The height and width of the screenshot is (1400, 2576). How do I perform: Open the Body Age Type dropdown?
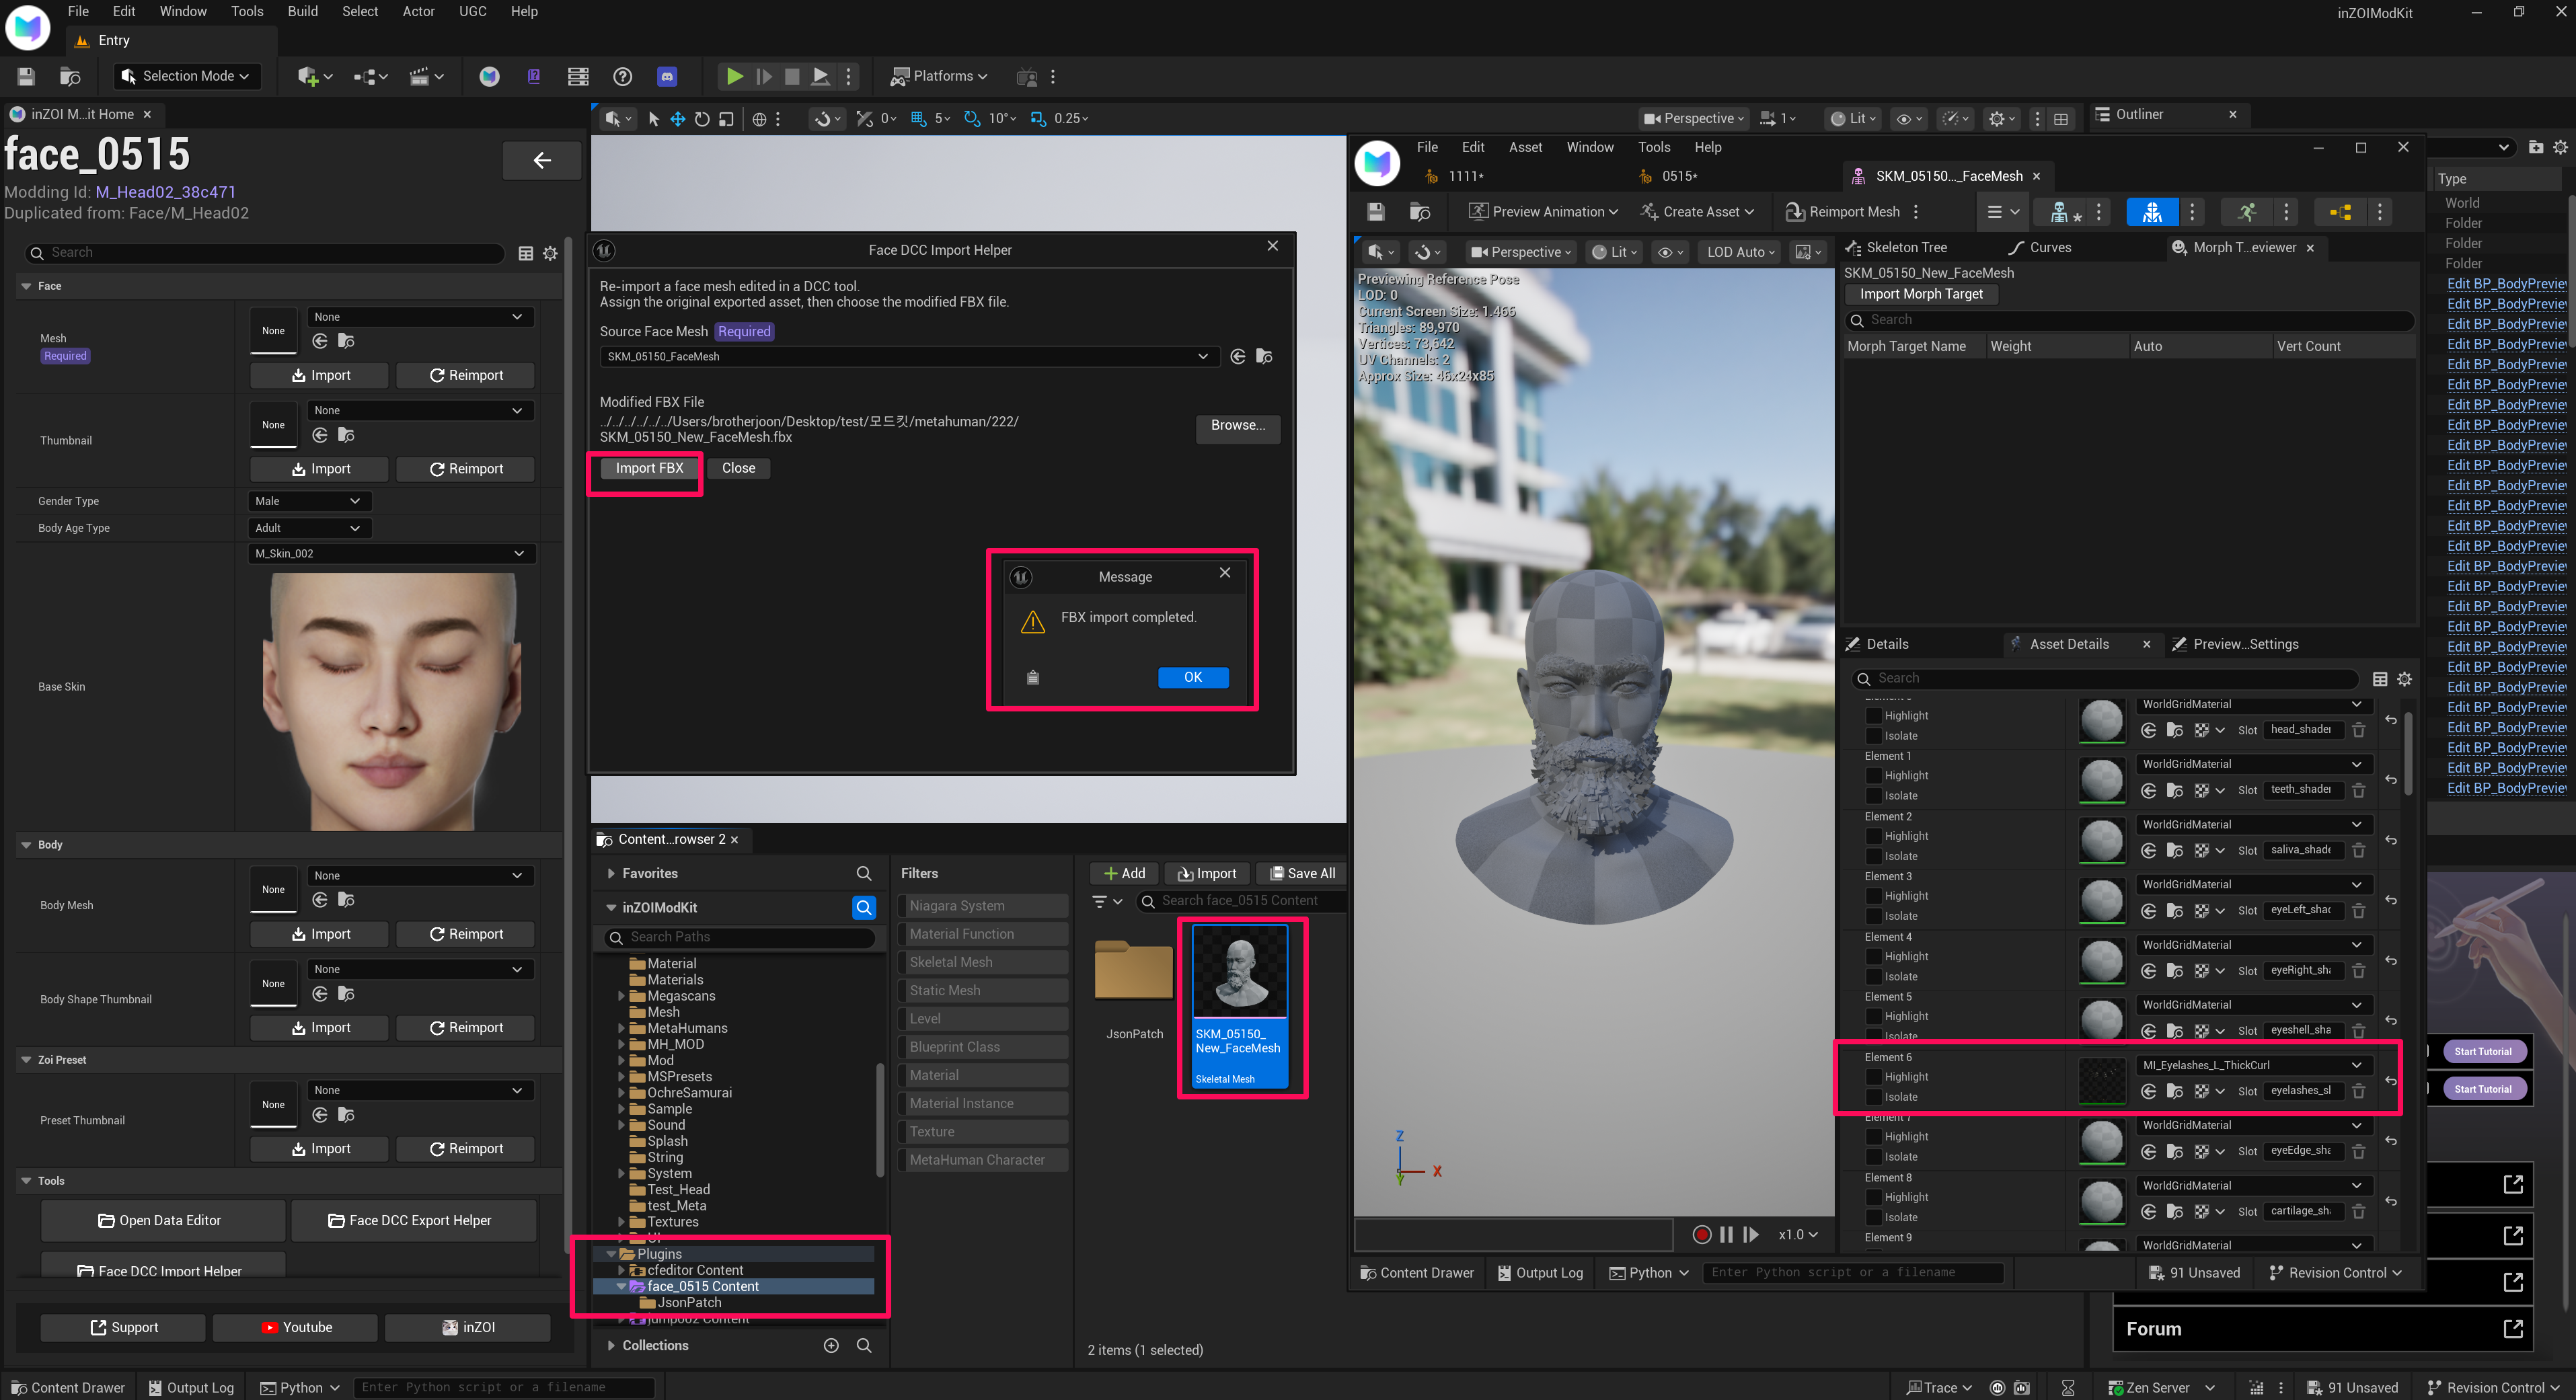click(309, 528)
